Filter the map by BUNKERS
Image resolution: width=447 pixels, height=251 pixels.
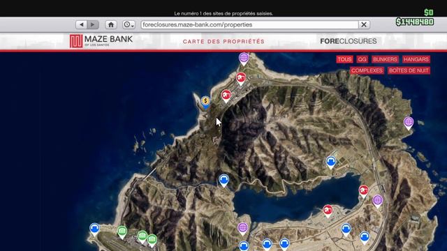pyautogui.click(x=385, y=59)
